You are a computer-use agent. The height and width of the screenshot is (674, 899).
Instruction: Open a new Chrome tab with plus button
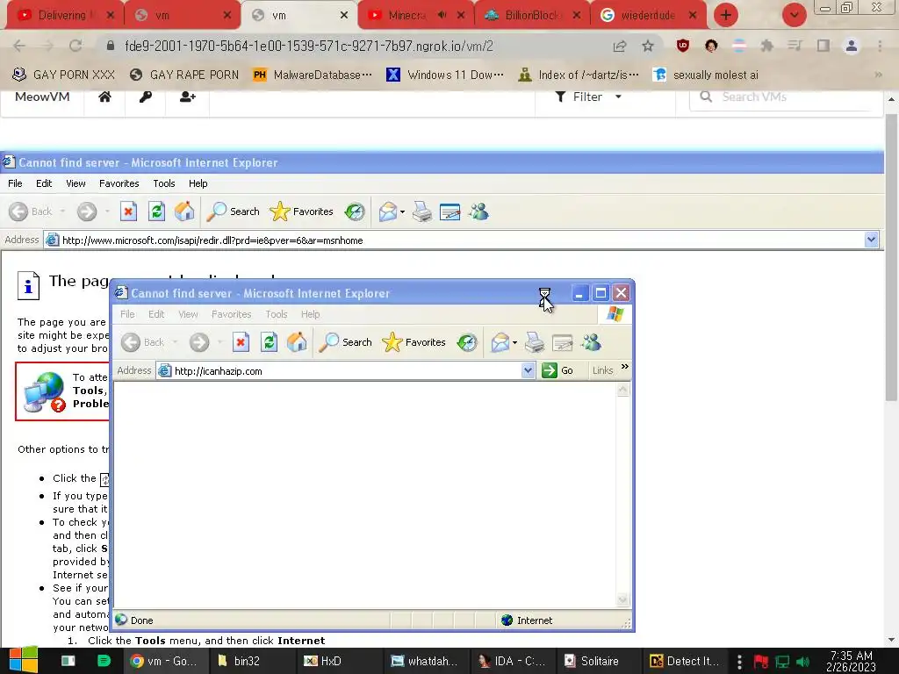tap(726, 16)
